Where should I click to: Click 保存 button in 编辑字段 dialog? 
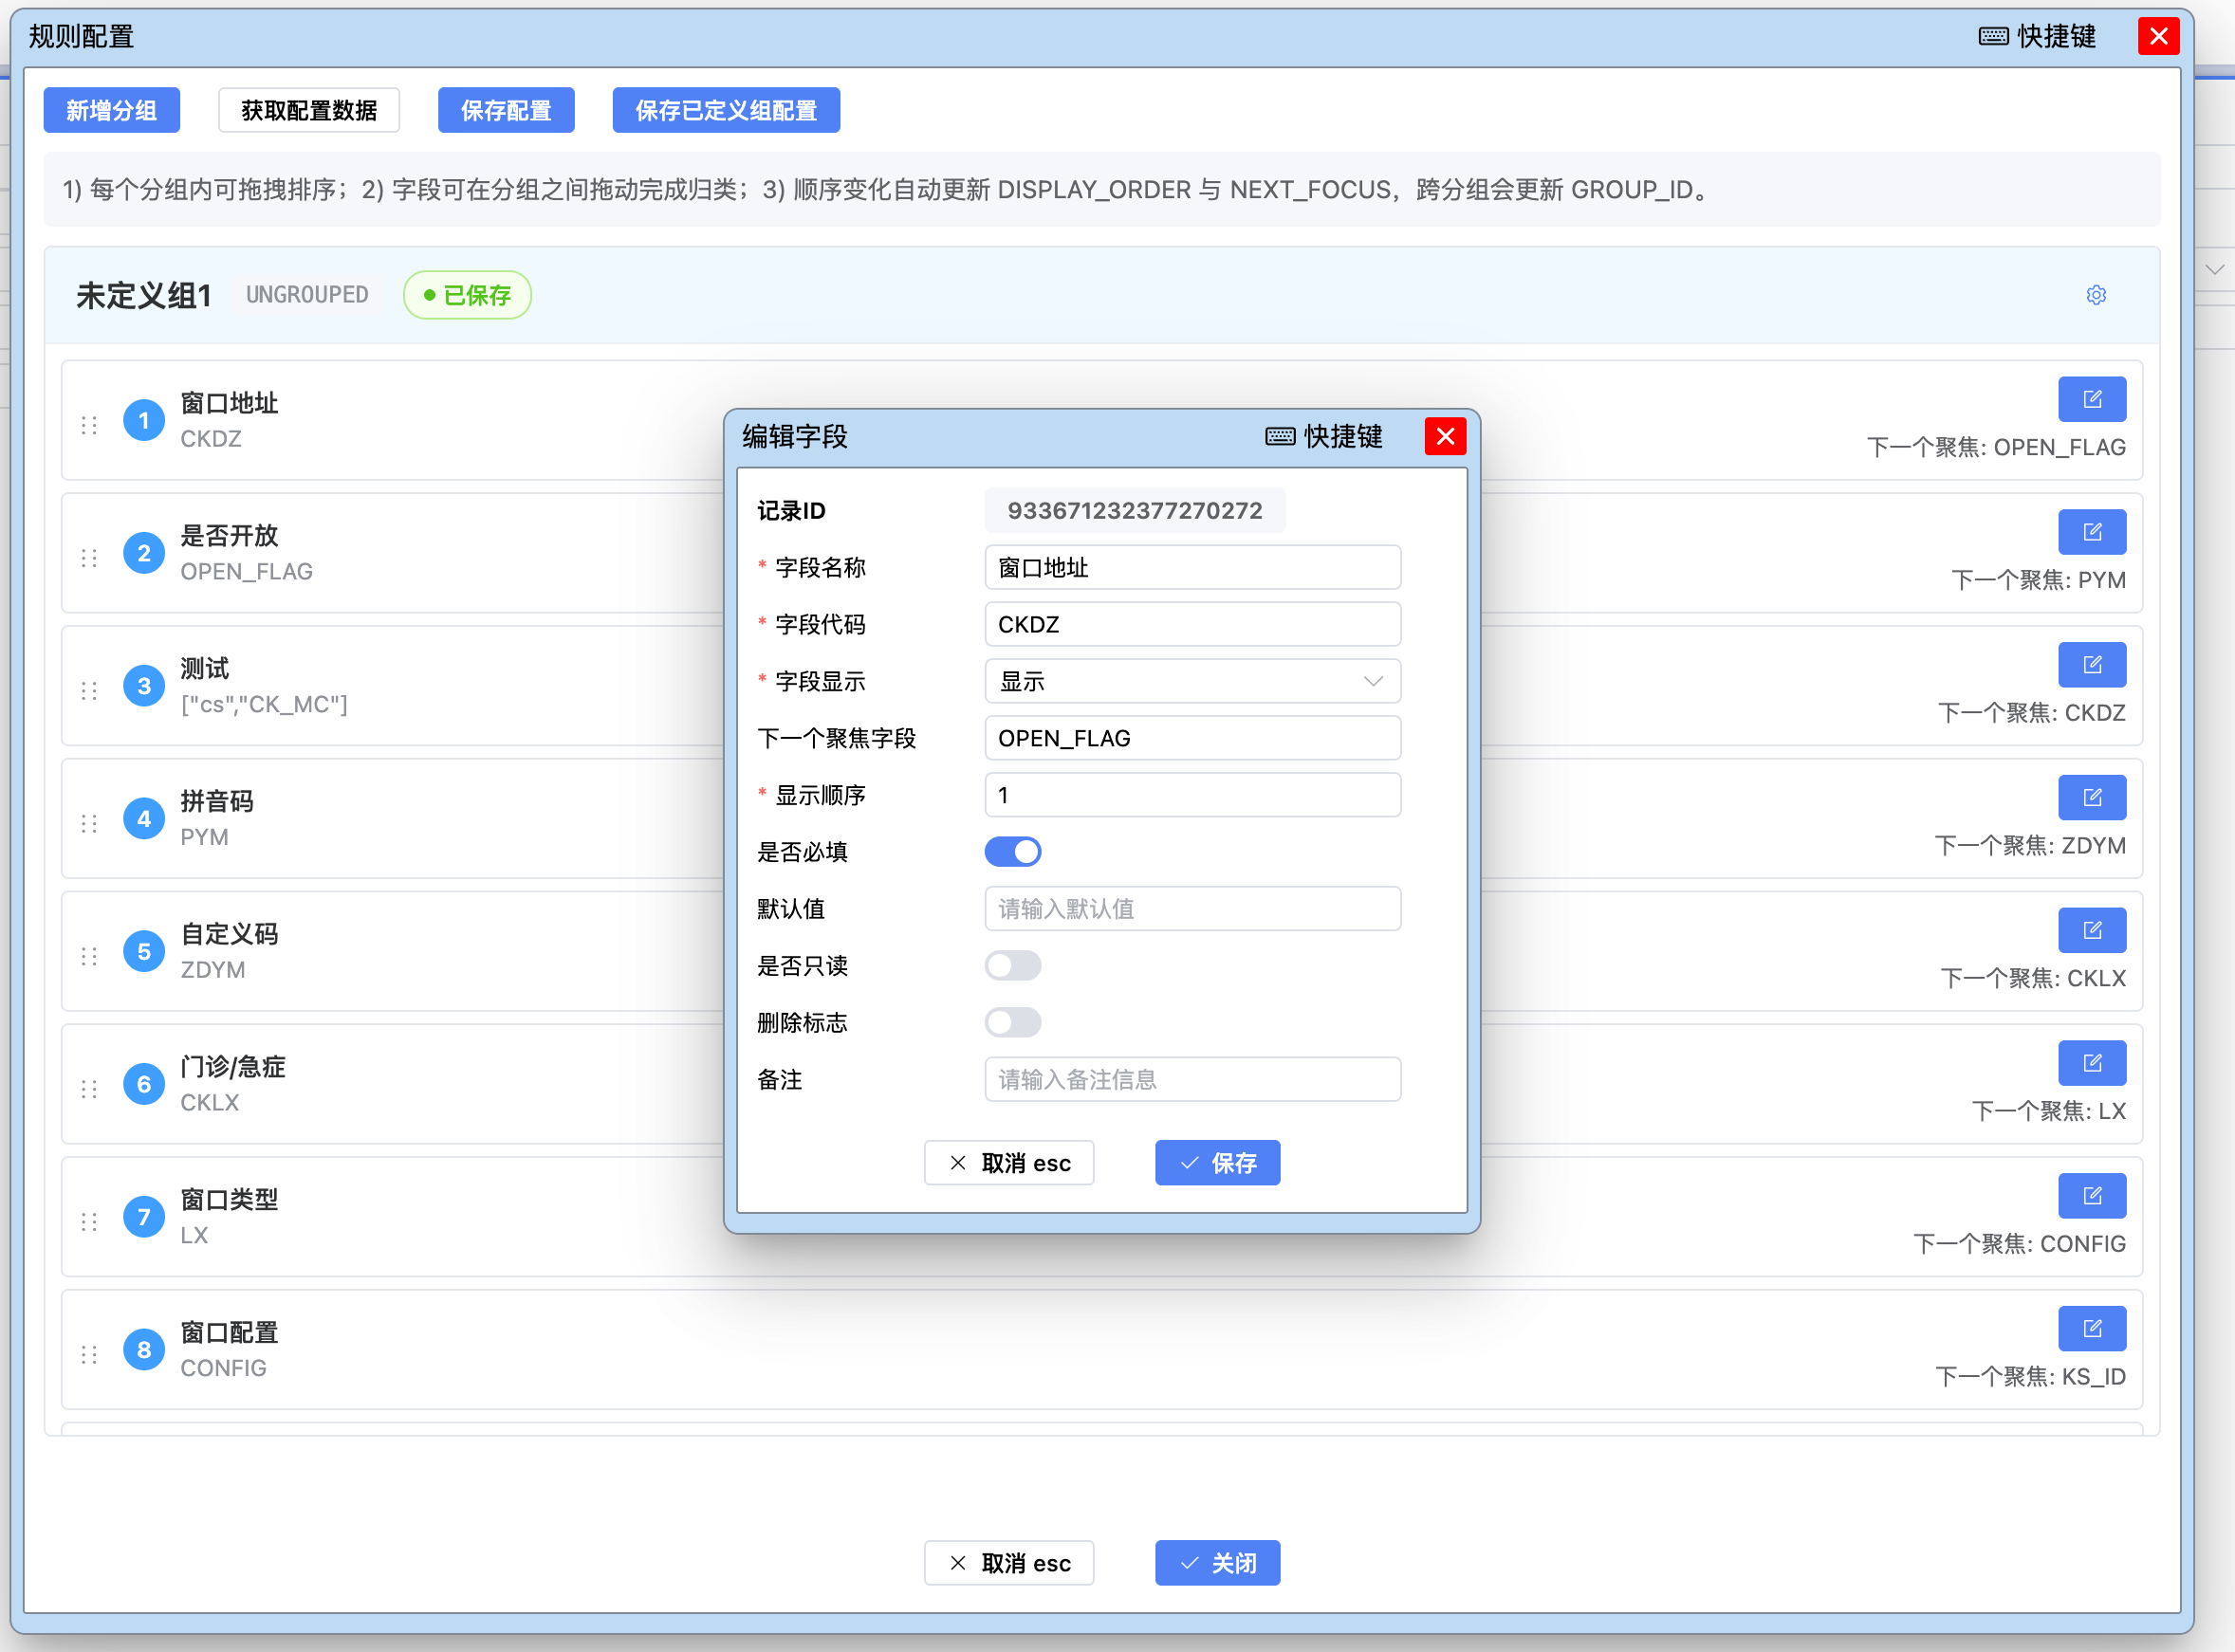pos(1216,1163)
